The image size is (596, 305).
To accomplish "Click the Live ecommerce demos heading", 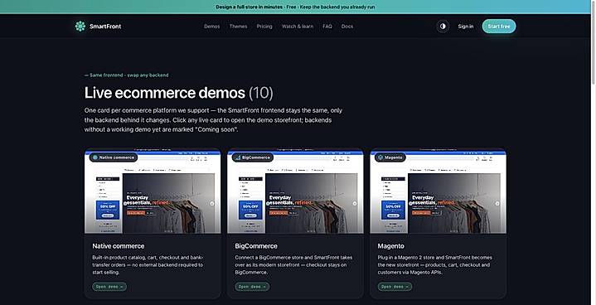I will pyautogui.click(x=179, y=93).
